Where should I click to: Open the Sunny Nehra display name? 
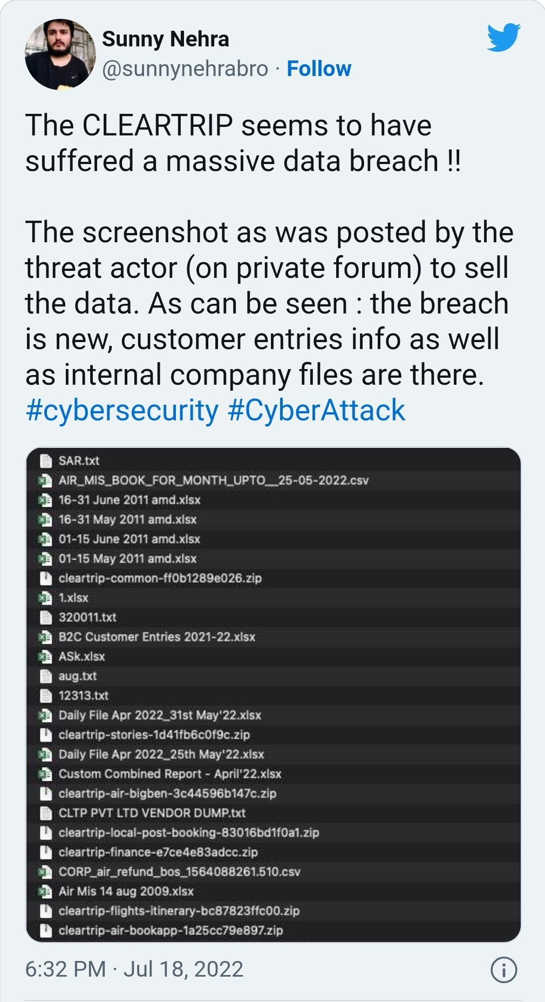(x=166, y=39)
